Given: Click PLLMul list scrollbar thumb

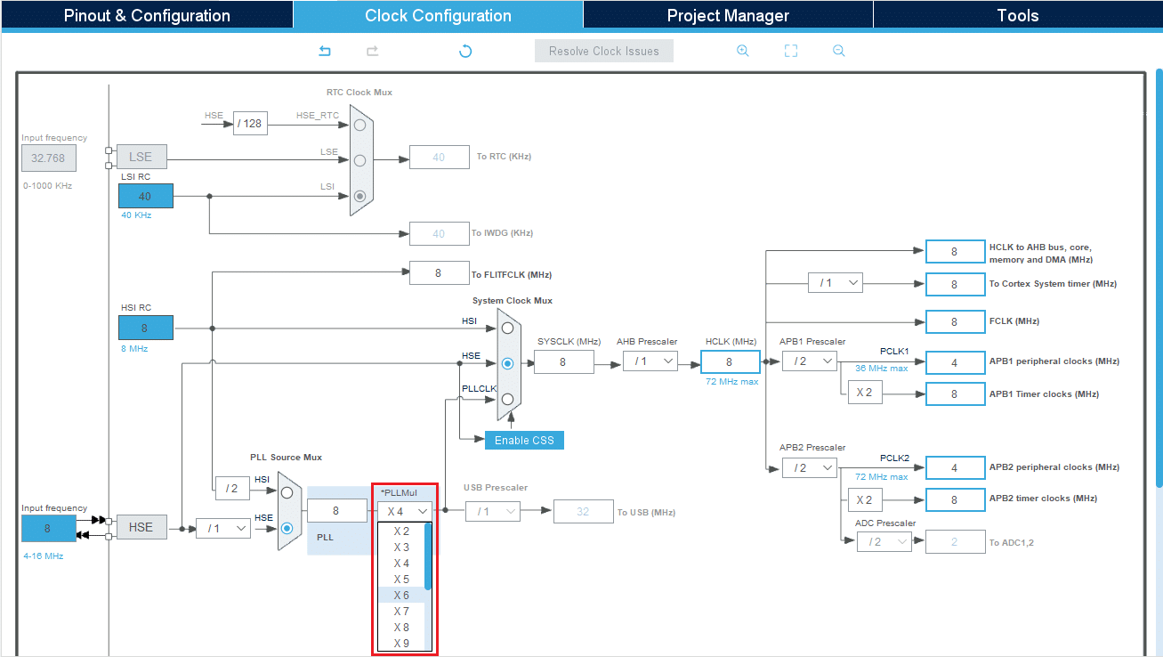Looking at the screenshot, I should pos(428,556).
